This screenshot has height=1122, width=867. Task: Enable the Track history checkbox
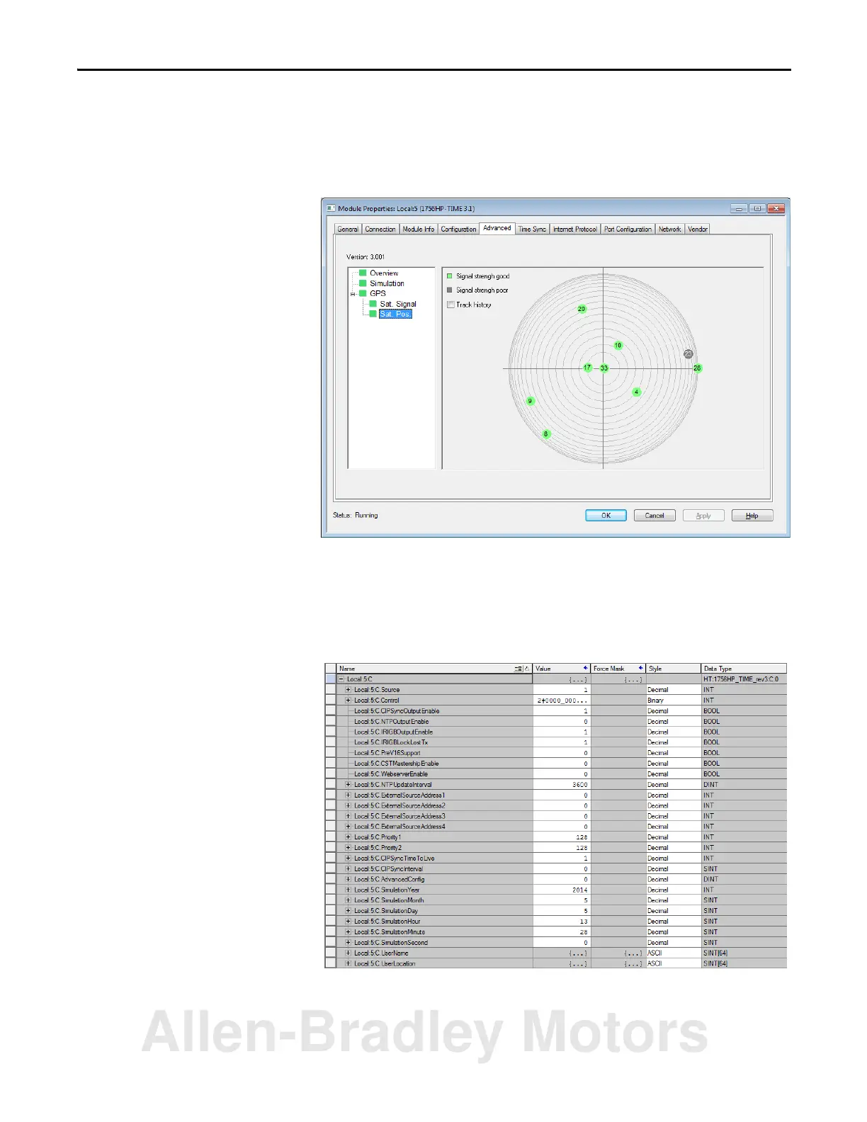450,305
